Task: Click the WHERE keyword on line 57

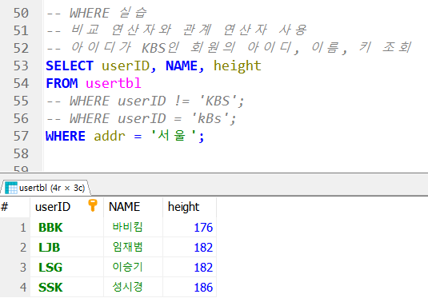Action: (x=66, y=137)
